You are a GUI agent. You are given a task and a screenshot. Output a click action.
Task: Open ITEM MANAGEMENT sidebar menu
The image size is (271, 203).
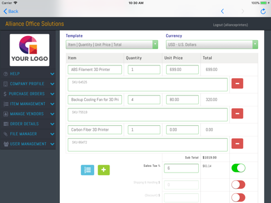pyautogui.click(x=28, y=104)
